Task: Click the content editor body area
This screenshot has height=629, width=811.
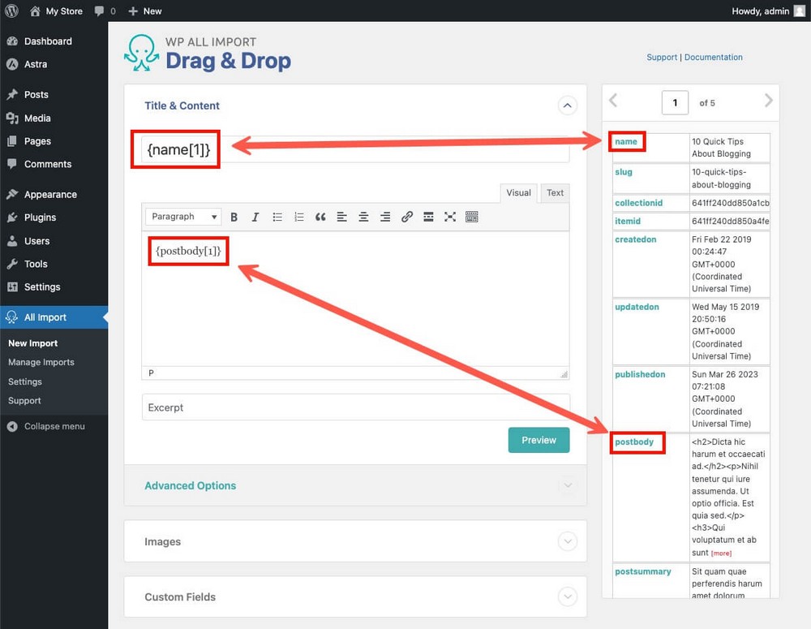Action: (355, 299)
